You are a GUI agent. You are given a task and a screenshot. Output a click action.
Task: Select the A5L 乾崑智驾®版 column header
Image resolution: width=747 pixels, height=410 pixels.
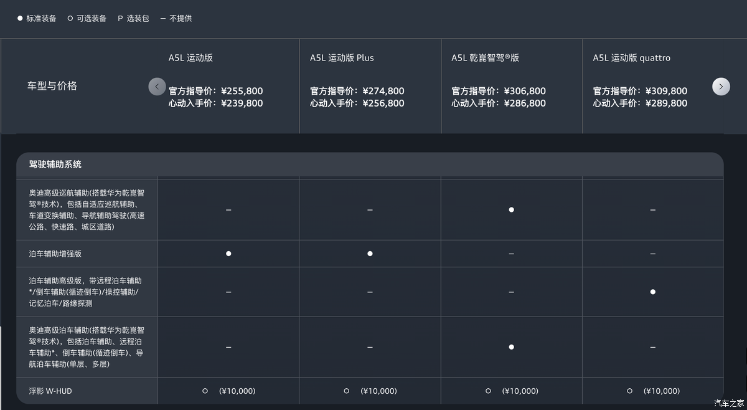click(485, 58)
